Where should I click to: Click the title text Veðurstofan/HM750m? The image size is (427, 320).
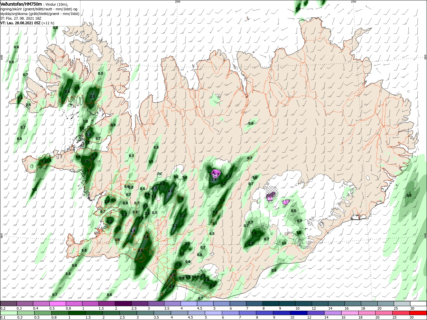pyautogui.click(x=21, y=4)
